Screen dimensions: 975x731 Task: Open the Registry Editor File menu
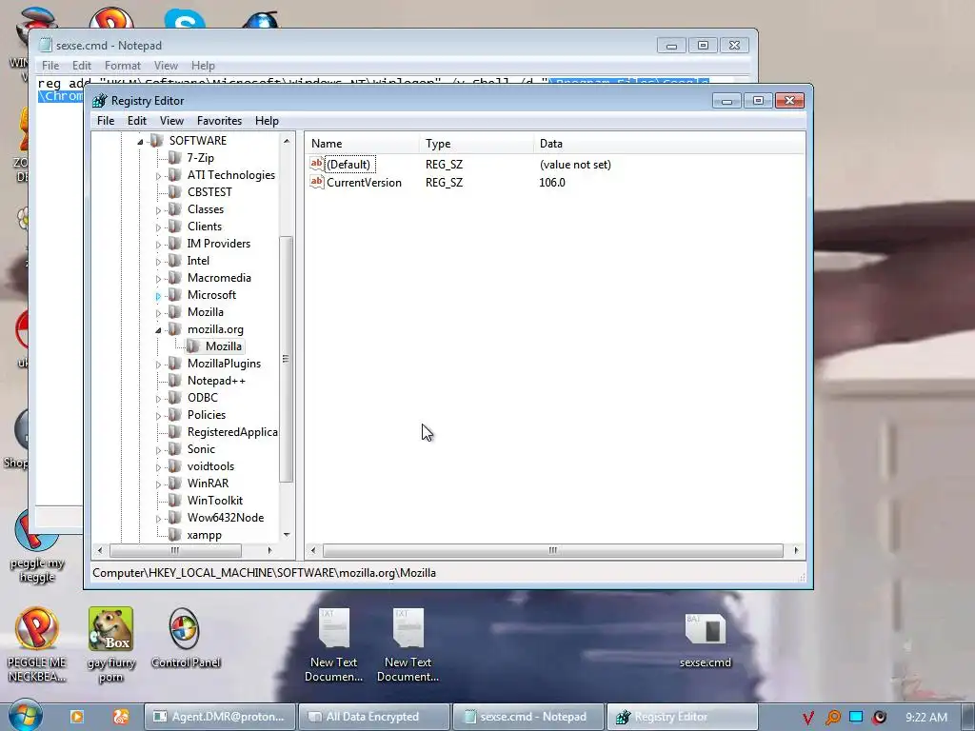tap(106, 121)
